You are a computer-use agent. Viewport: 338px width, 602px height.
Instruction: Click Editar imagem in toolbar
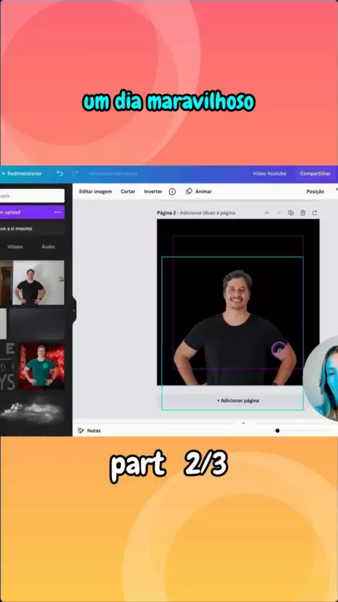pyautogui.click(x=96, y=192)
